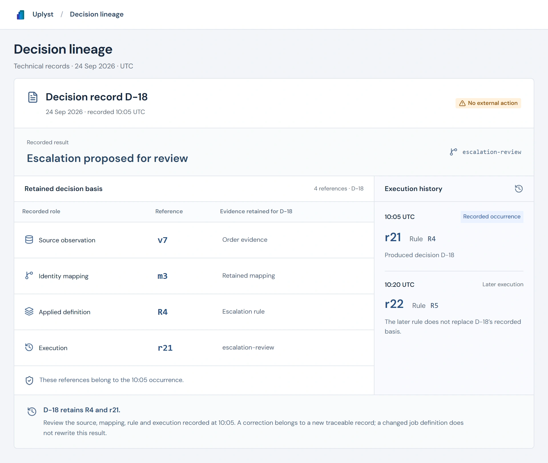Click the Source observation row label
Image resolution: width=548 pixels, height=463 pixels.
coord(67,240)
